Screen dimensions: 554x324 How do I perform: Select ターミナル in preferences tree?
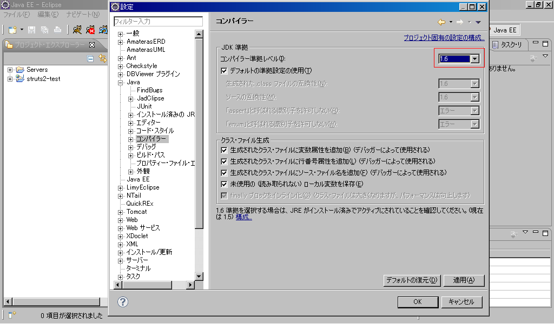click(x=138, y=268)
